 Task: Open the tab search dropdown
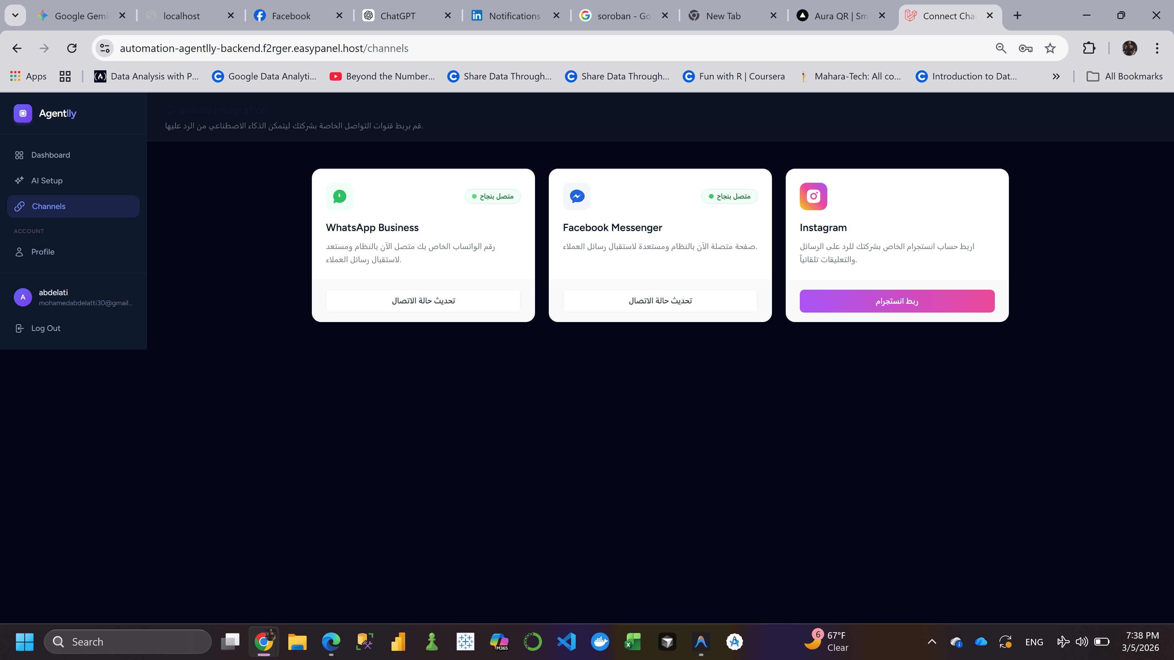click(x=15, y=16)
